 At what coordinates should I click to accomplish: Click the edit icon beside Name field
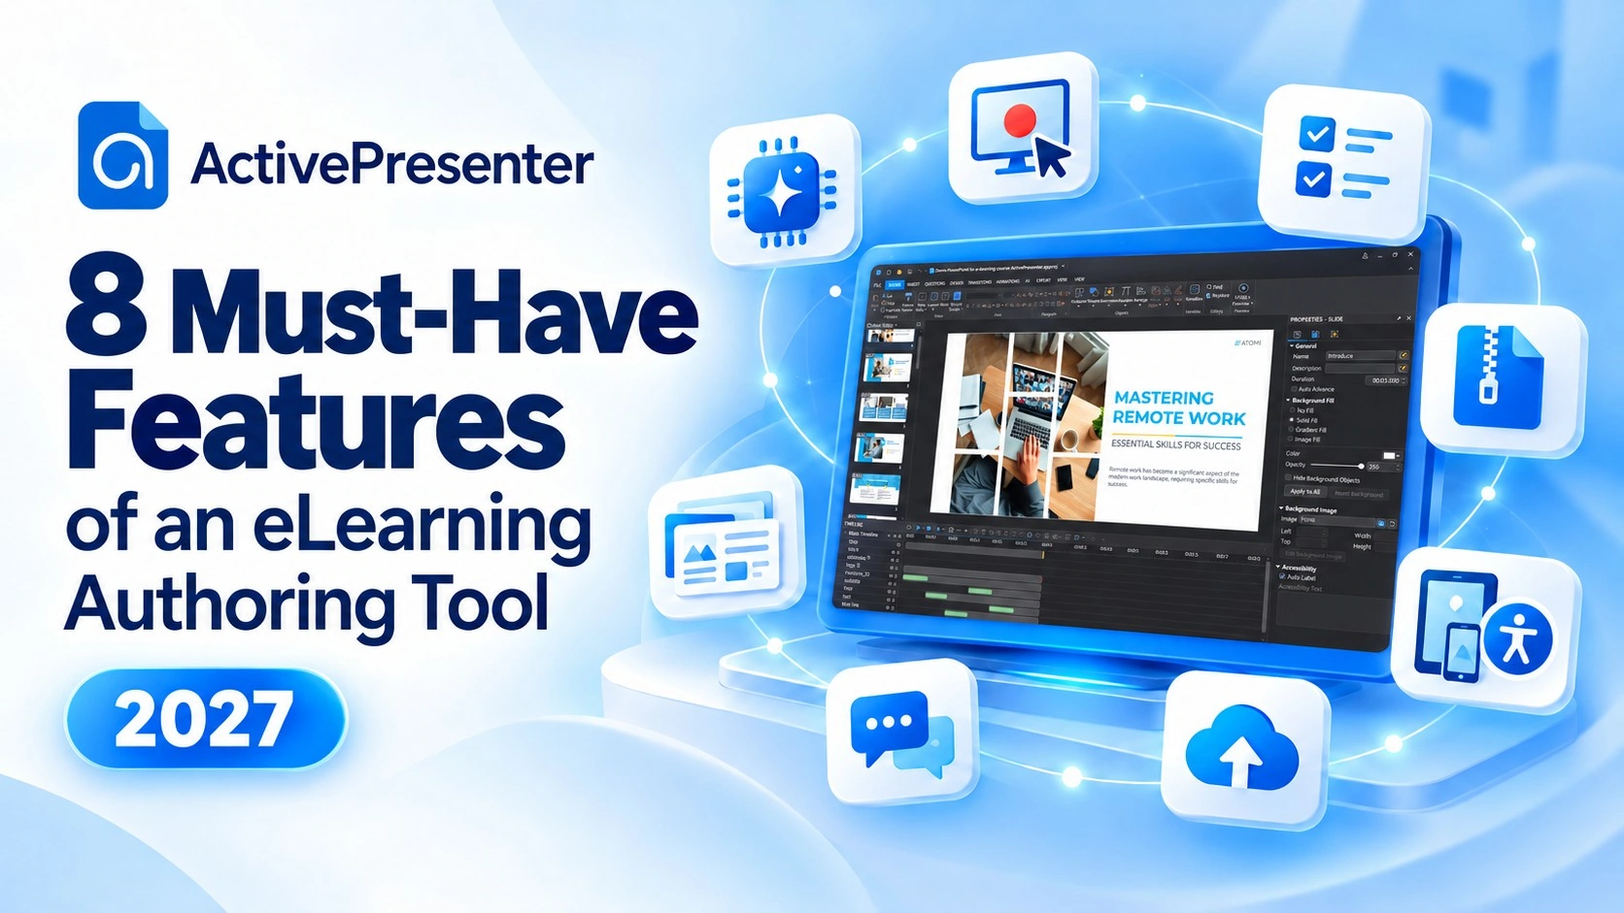[1404, 356]
